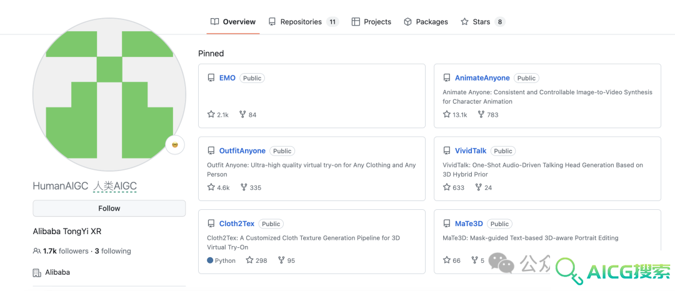The width and height of the screenshot is (675, 291).
Task: Open the Overview tab
Action: pos(233,21)
